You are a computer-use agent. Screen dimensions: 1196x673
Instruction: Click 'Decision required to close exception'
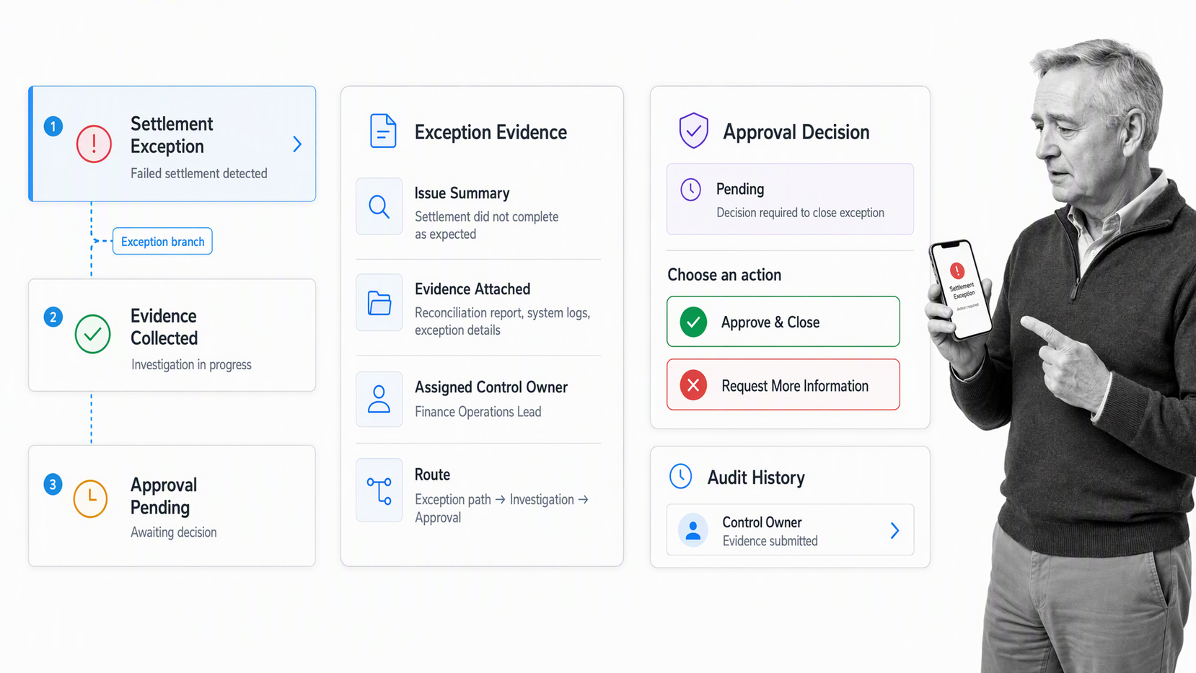coord(800,213)
